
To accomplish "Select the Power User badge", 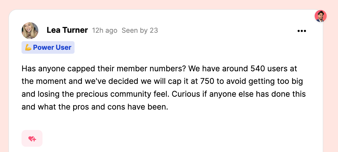I will pyautogui.click(x=48, y=47).
